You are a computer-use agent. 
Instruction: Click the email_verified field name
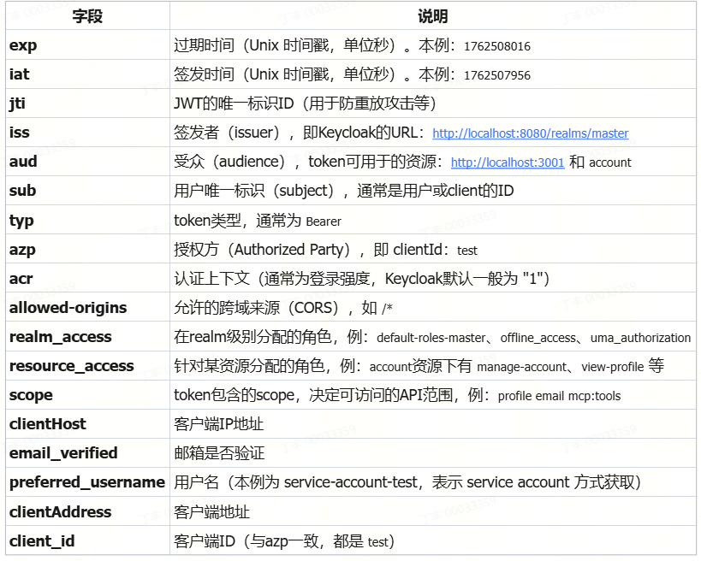[x=63, y=453]
